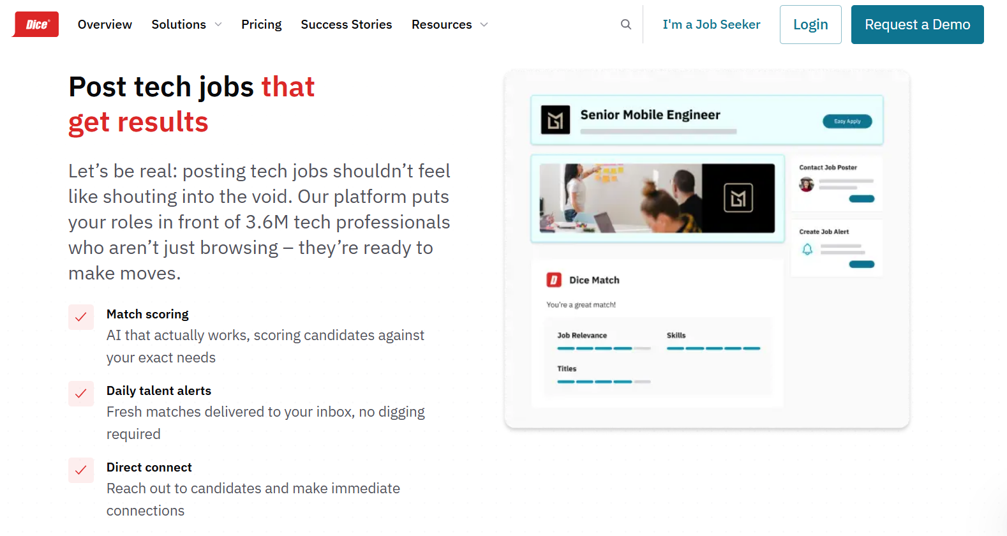Open the Pricing page

coord(261,24)
